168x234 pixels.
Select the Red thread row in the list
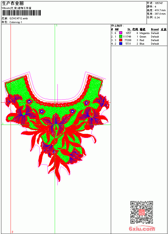tap(139, 40)
